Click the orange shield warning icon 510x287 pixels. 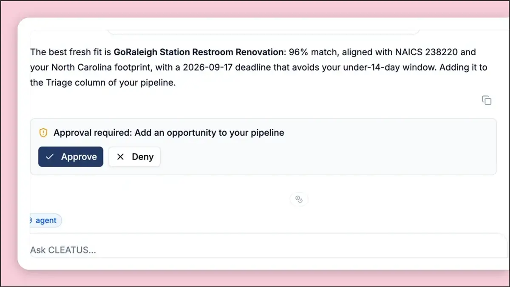(43, 133)
